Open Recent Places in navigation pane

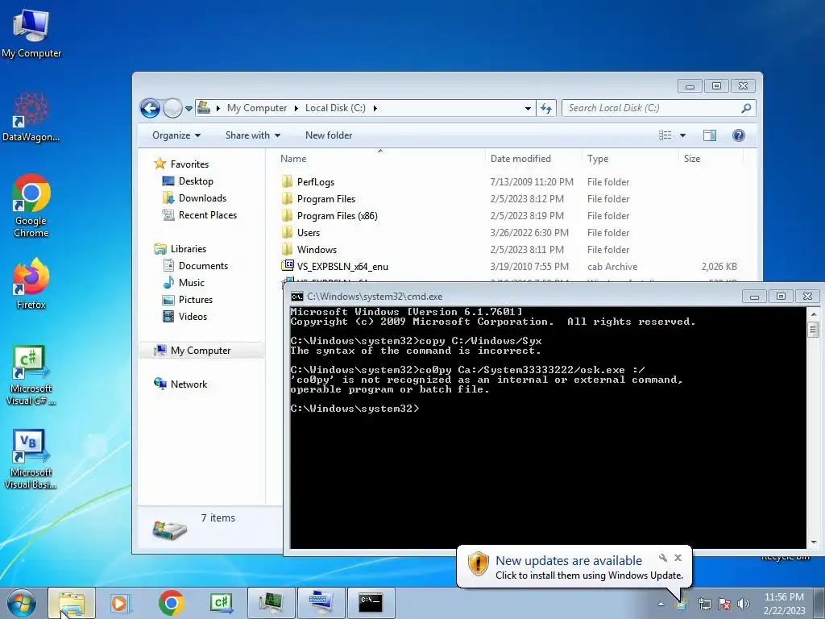point(200,214)
